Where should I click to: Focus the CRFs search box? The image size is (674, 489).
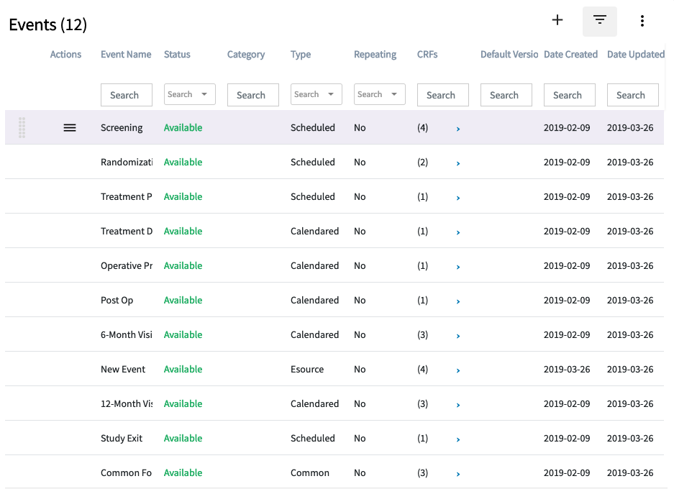tap(442, 95)
